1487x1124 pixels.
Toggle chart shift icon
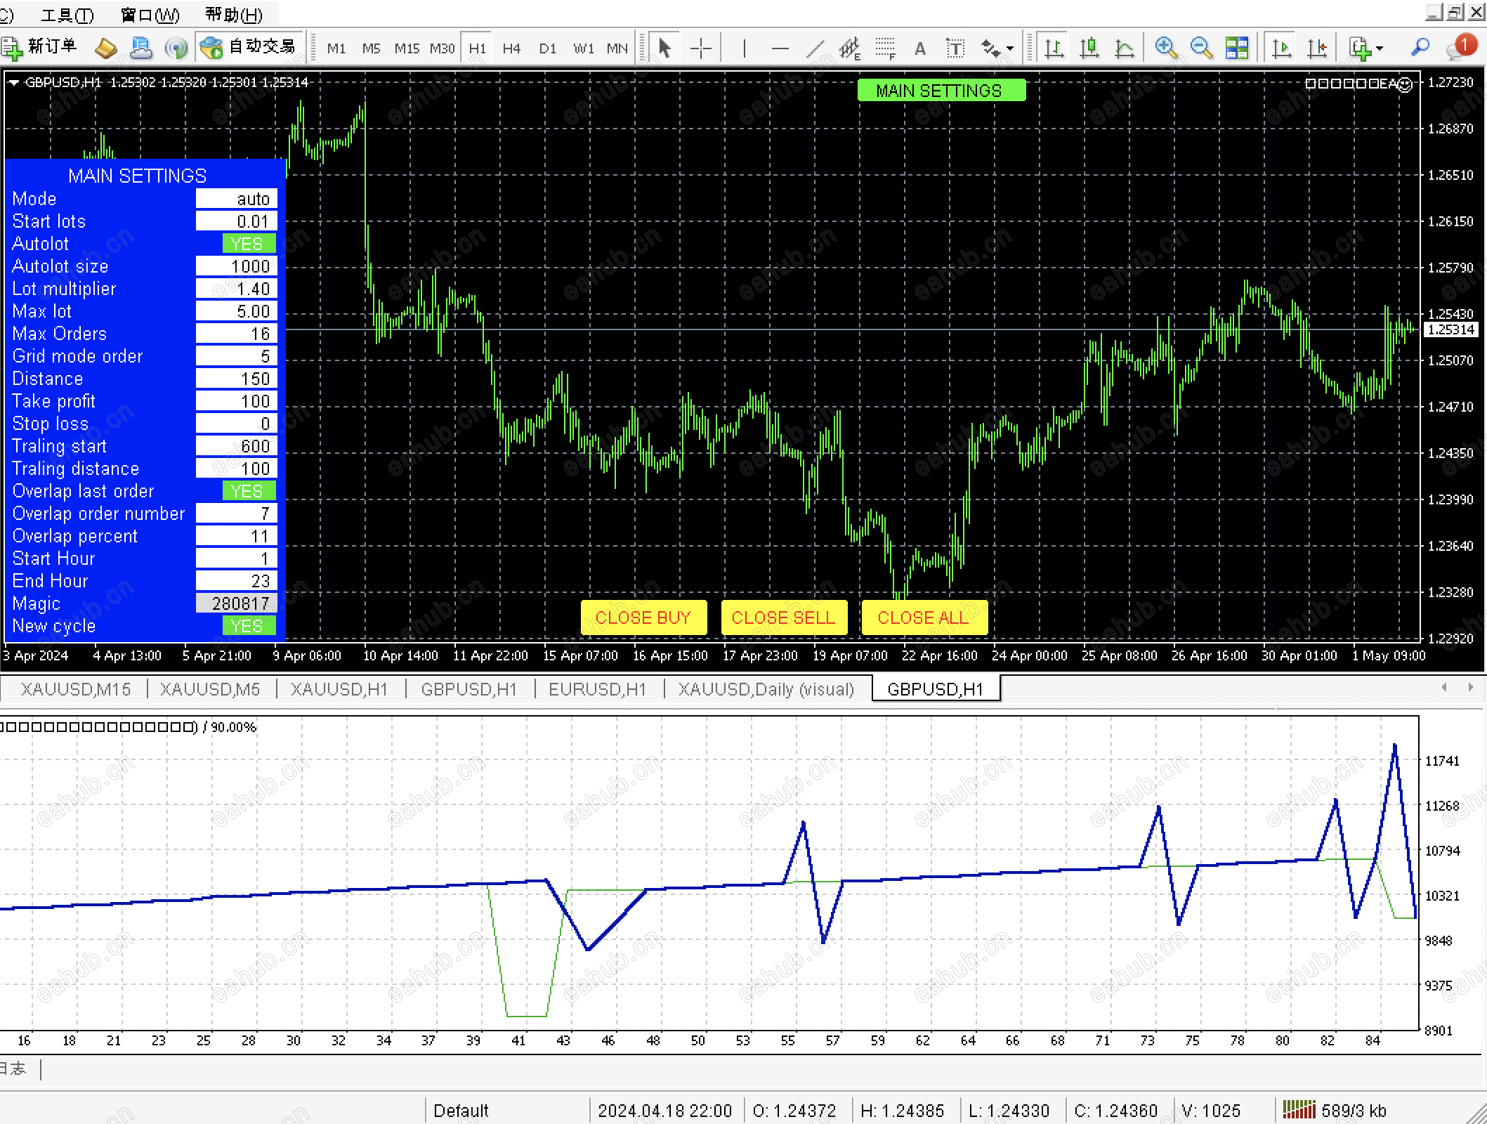point(1317,48)
